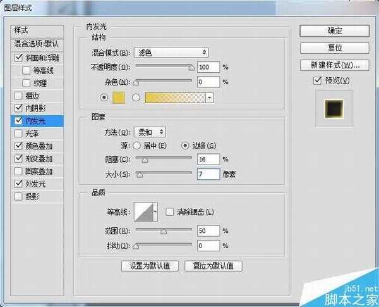The width and height of the screenshot is (379, 307).
Task: Open the 方法 technique dropdown
Action: pos(150,132)
